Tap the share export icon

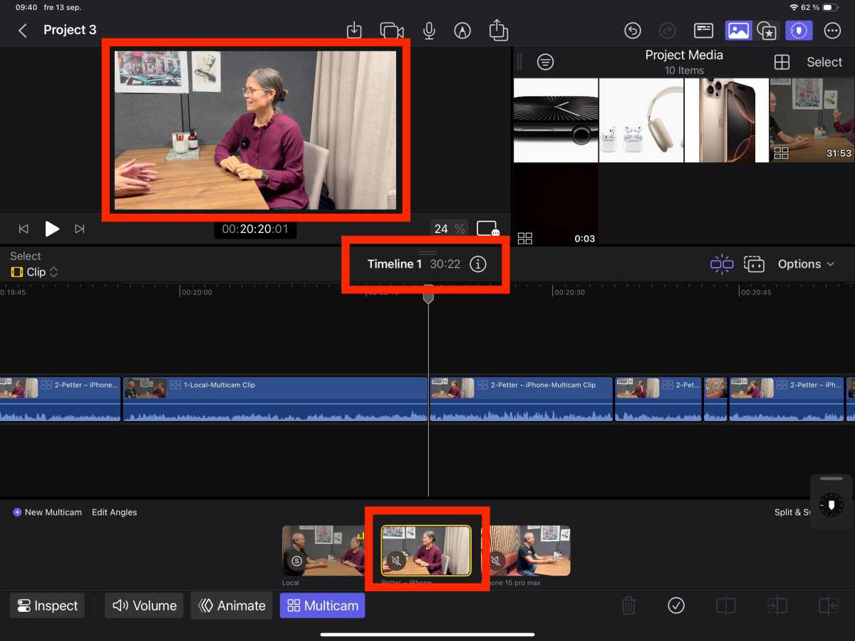click(x=498, y=30)
